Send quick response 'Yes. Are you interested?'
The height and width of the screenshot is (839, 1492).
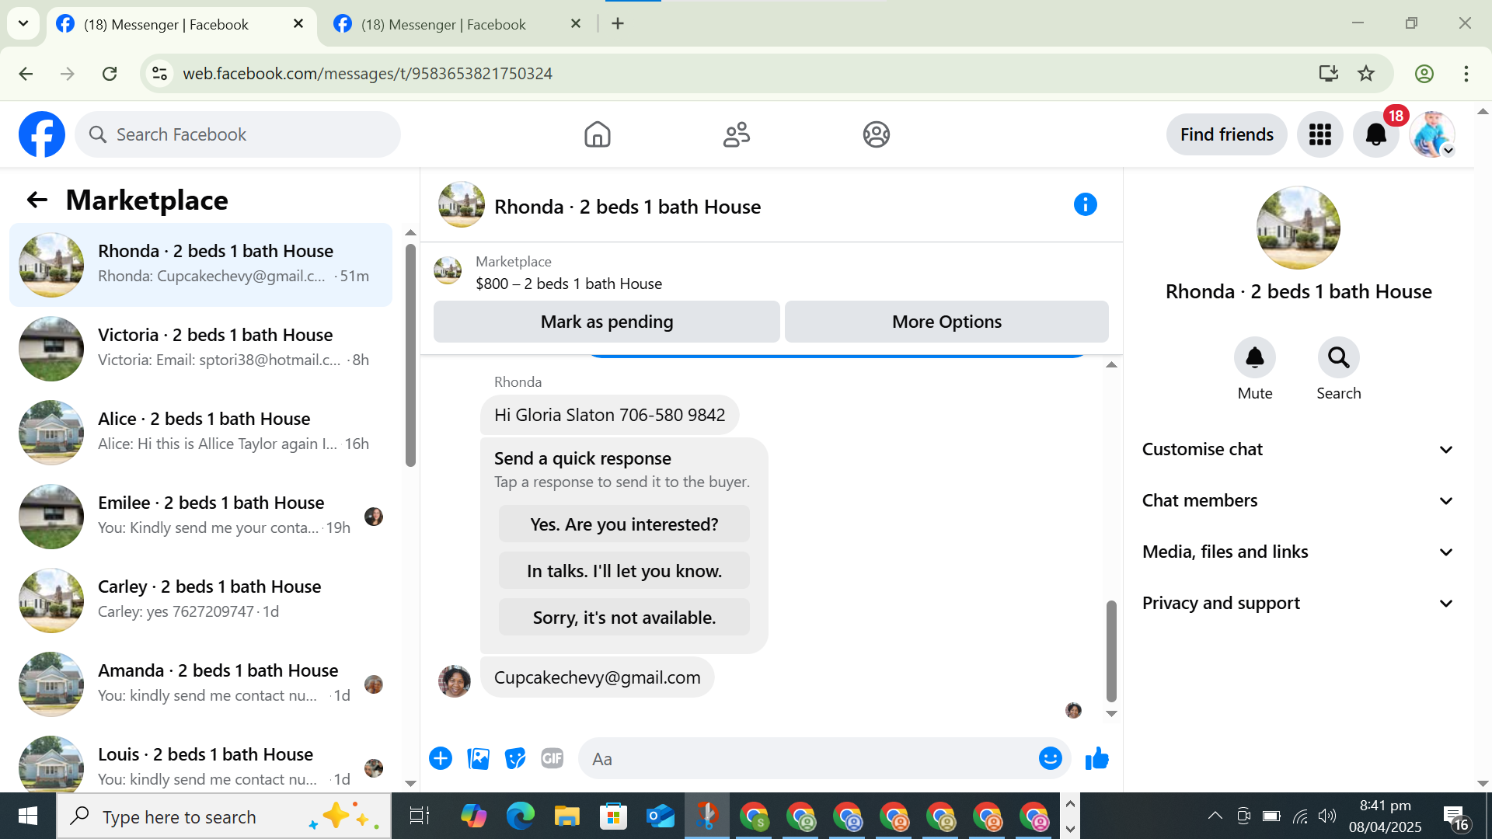point(624,524)
